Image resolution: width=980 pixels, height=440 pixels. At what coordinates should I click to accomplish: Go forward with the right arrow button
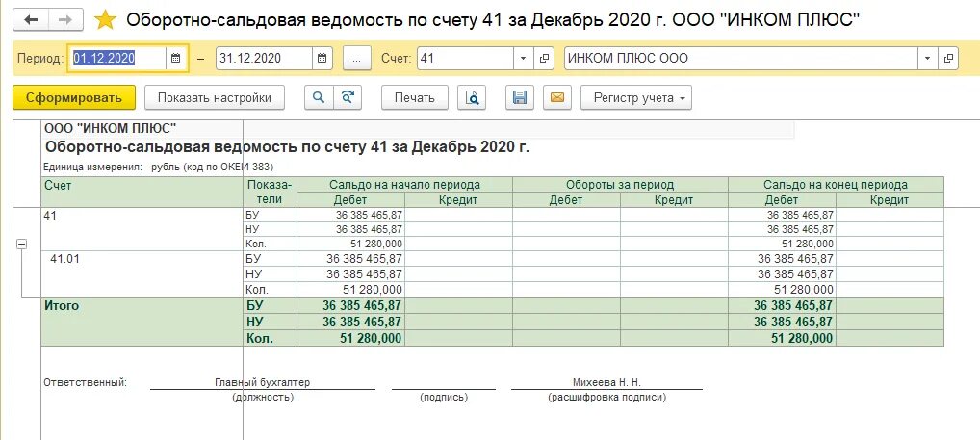click(65, 20)
